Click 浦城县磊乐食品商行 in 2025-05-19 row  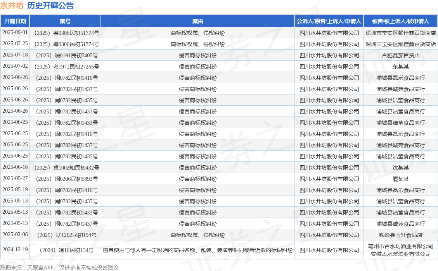[401, 190]
